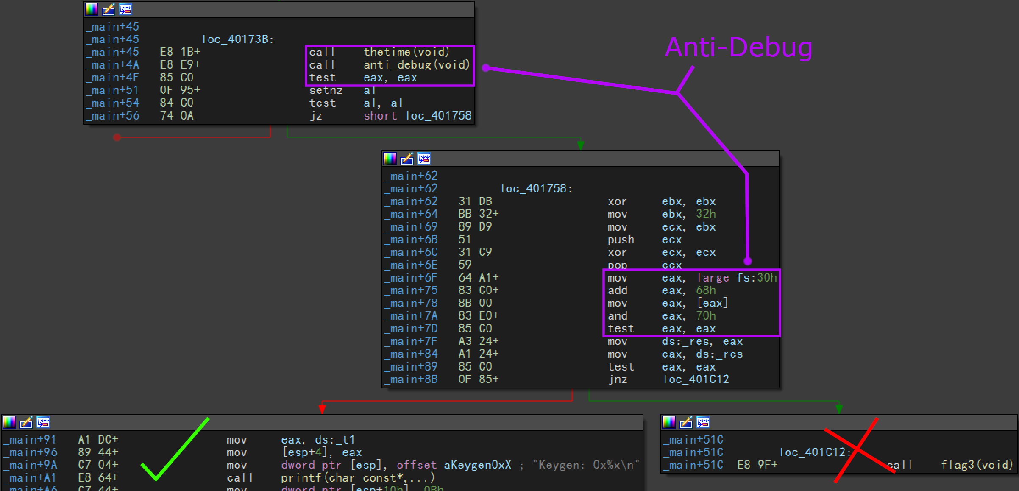Click group icon on Keygen printf node

[x=43, y=422]
